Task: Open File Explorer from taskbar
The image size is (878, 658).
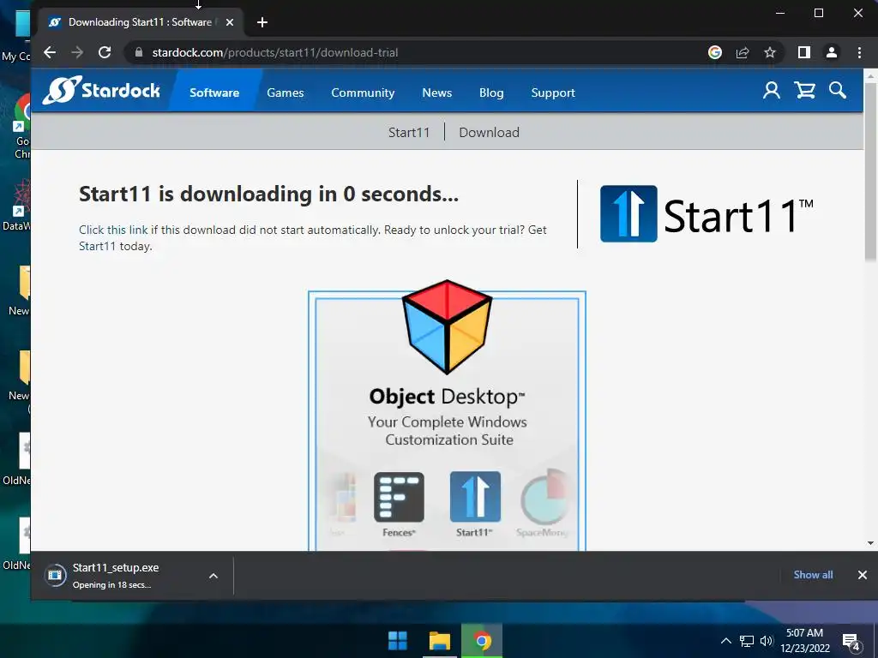Action: click(440, 641)
